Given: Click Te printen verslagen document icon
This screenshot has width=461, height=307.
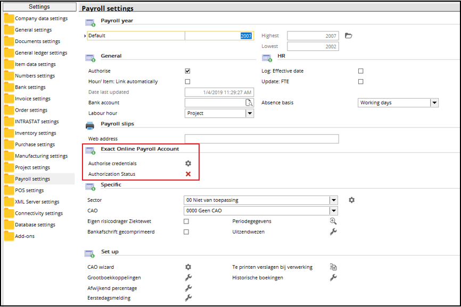Looking at the screenshot, I should click(x=333, y=267).
